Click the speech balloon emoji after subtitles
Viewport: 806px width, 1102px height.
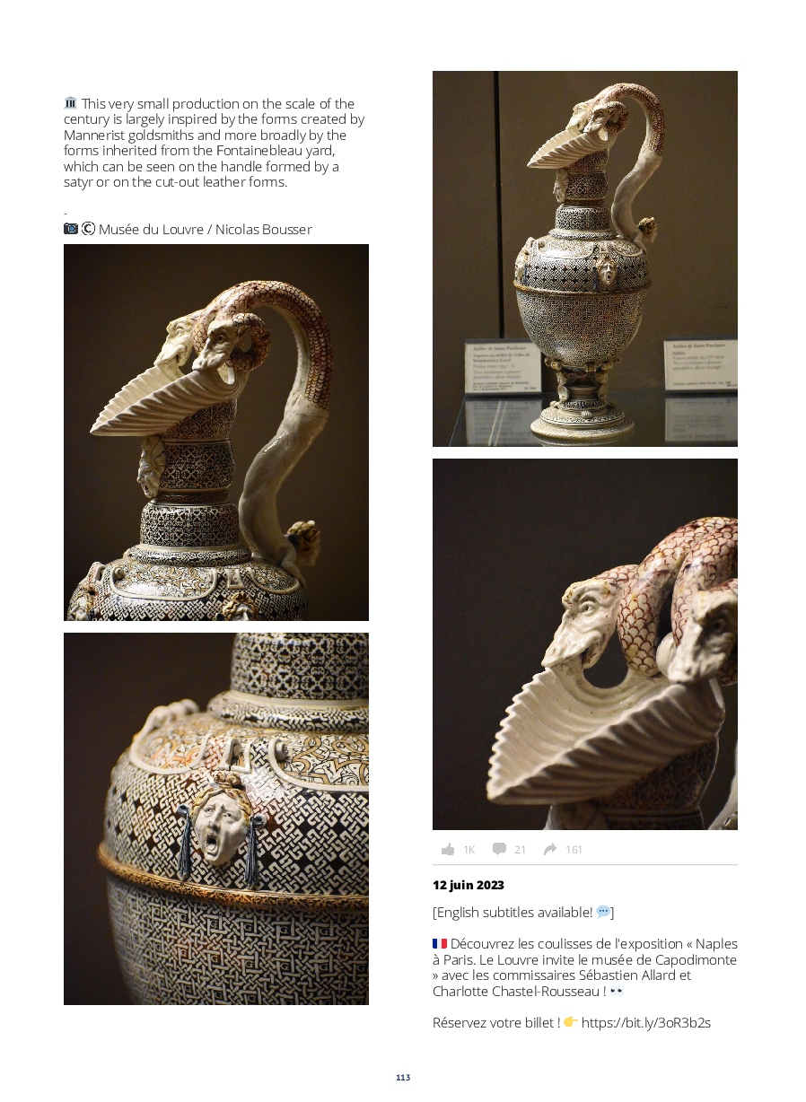point(603,912)
